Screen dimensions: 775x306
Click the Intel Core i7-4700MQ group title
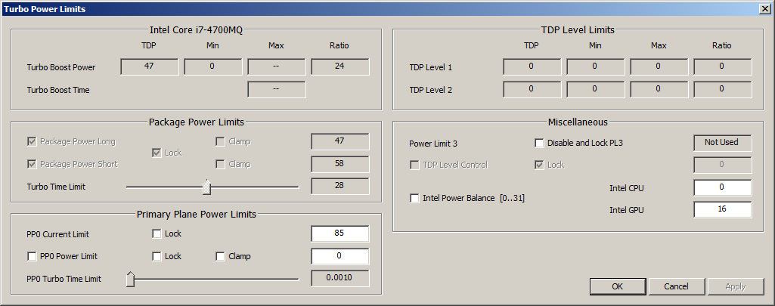(197, 29)
